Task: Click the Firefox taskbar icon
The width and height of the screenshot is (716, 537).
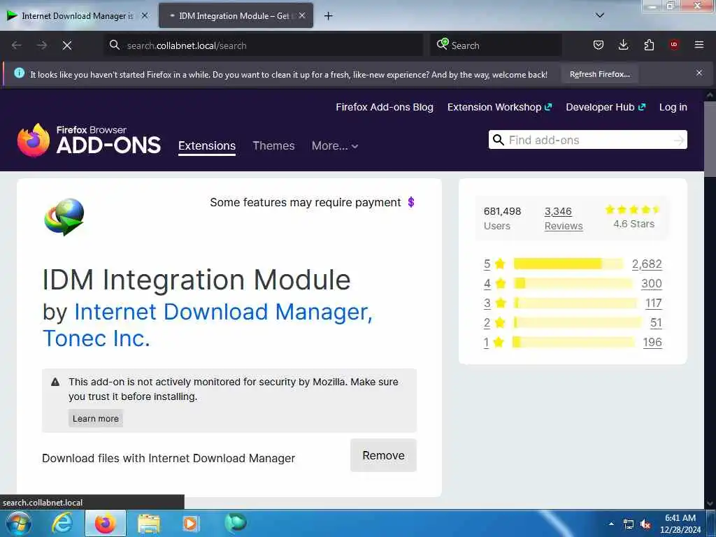Action: click(x=105, y=523)
